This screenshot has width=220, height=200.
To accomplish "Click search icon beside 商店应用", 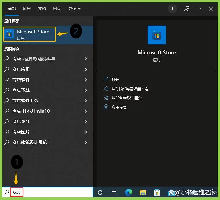I will point(7,69).
